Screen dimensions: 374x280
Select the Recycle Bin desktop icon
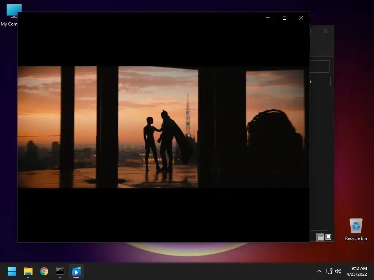coord(356,229)
